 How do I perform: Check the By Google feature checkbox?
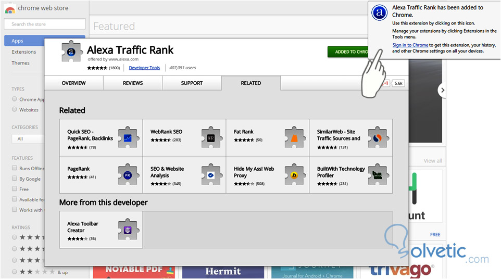(15, 178)
